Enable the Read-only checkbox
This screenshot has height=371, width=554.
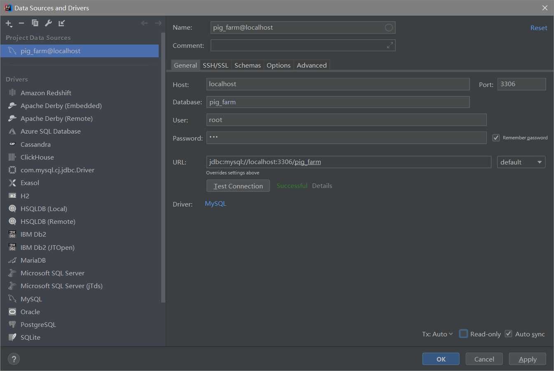[x=463, y=333]
